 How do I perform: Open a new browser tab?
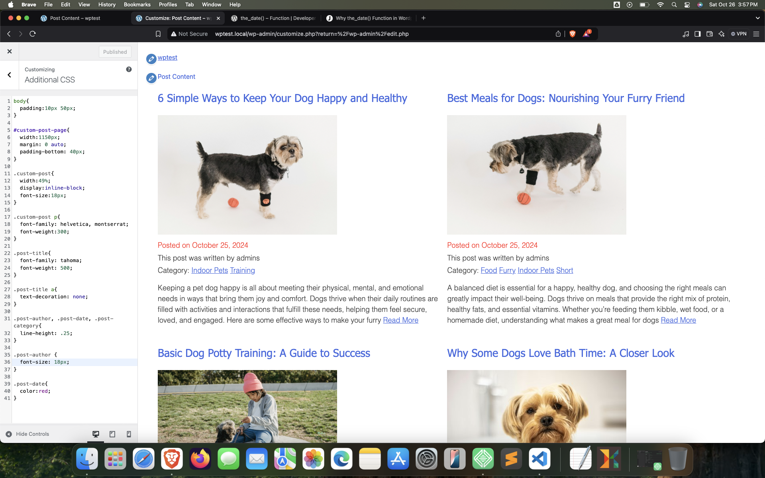click(x=424, y=18)
